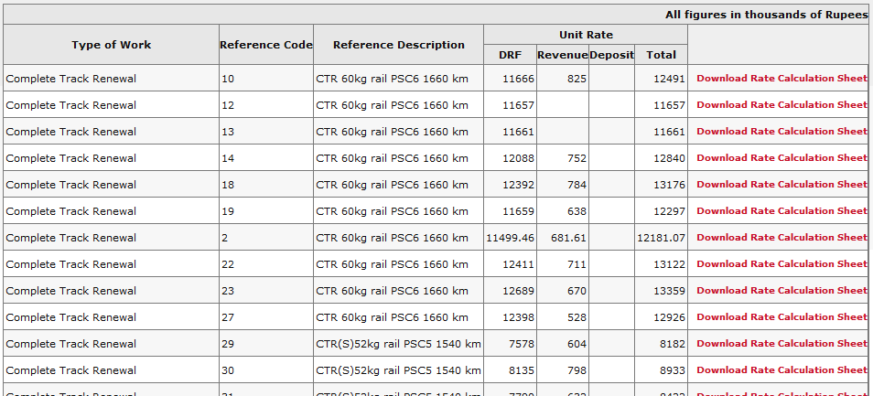Download Rate Calculation Sheet for reference code 18
The height and width of the screenshot is (396, 873).
pos(781,185)
